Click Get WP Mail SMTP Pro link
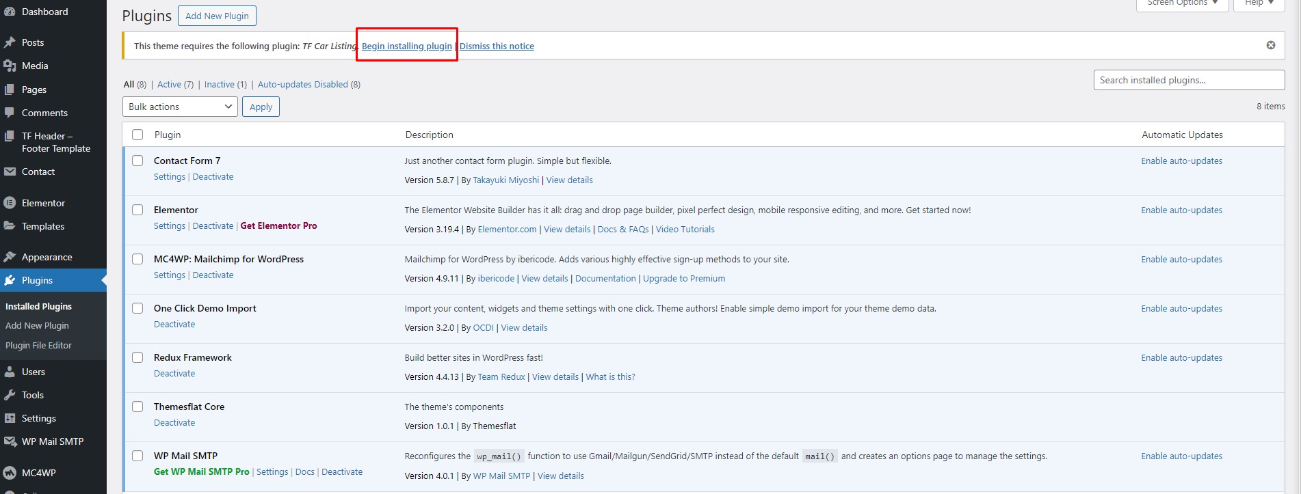Viewport: 1301px width, 494px height. click(x=202, y=472)
